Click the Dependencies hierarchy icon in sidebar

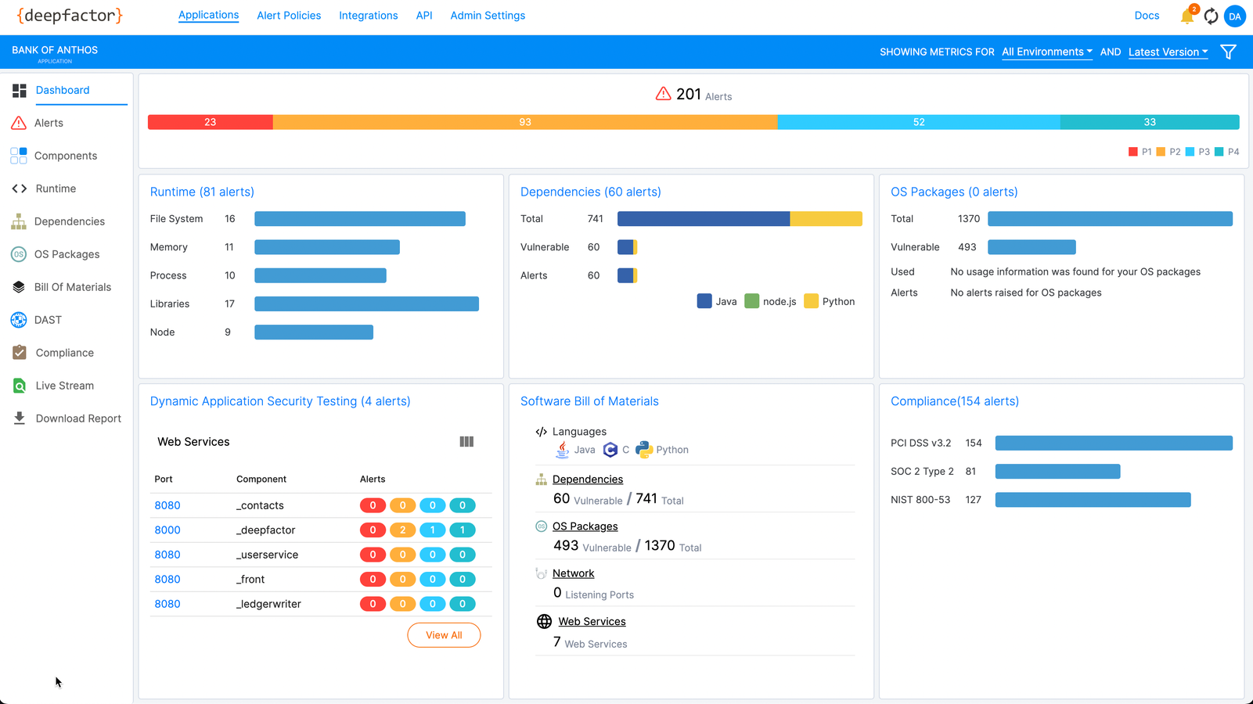(19, 221)
